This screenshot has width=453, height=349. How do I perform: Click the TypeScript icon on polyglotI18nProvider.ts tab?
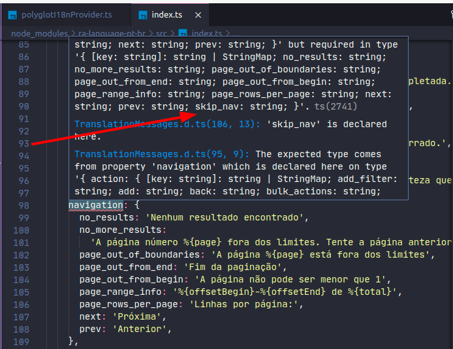pyautogui.click(x=12, y=15)
